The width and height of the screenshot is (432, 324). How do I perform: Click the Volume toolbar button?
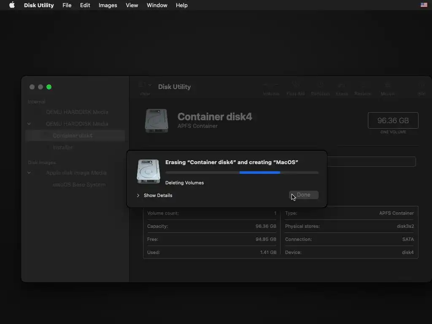[x=271, y=88]
